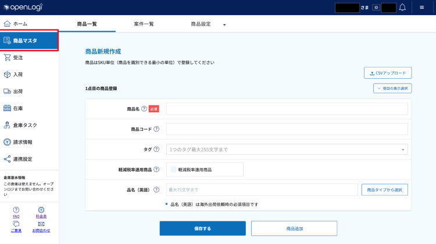Screen dimensions: 436x244
Task: Click the home house icon
Action: click(x=7, y=24)
